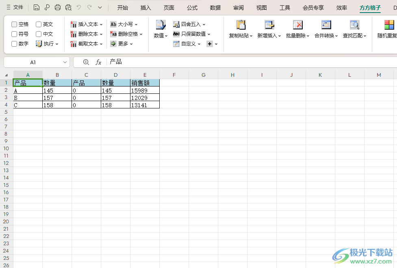The height and width of the screenshot is (268, 397).
Task: Click the 随机重复 colored squares icon
Action: pos(389,25)
